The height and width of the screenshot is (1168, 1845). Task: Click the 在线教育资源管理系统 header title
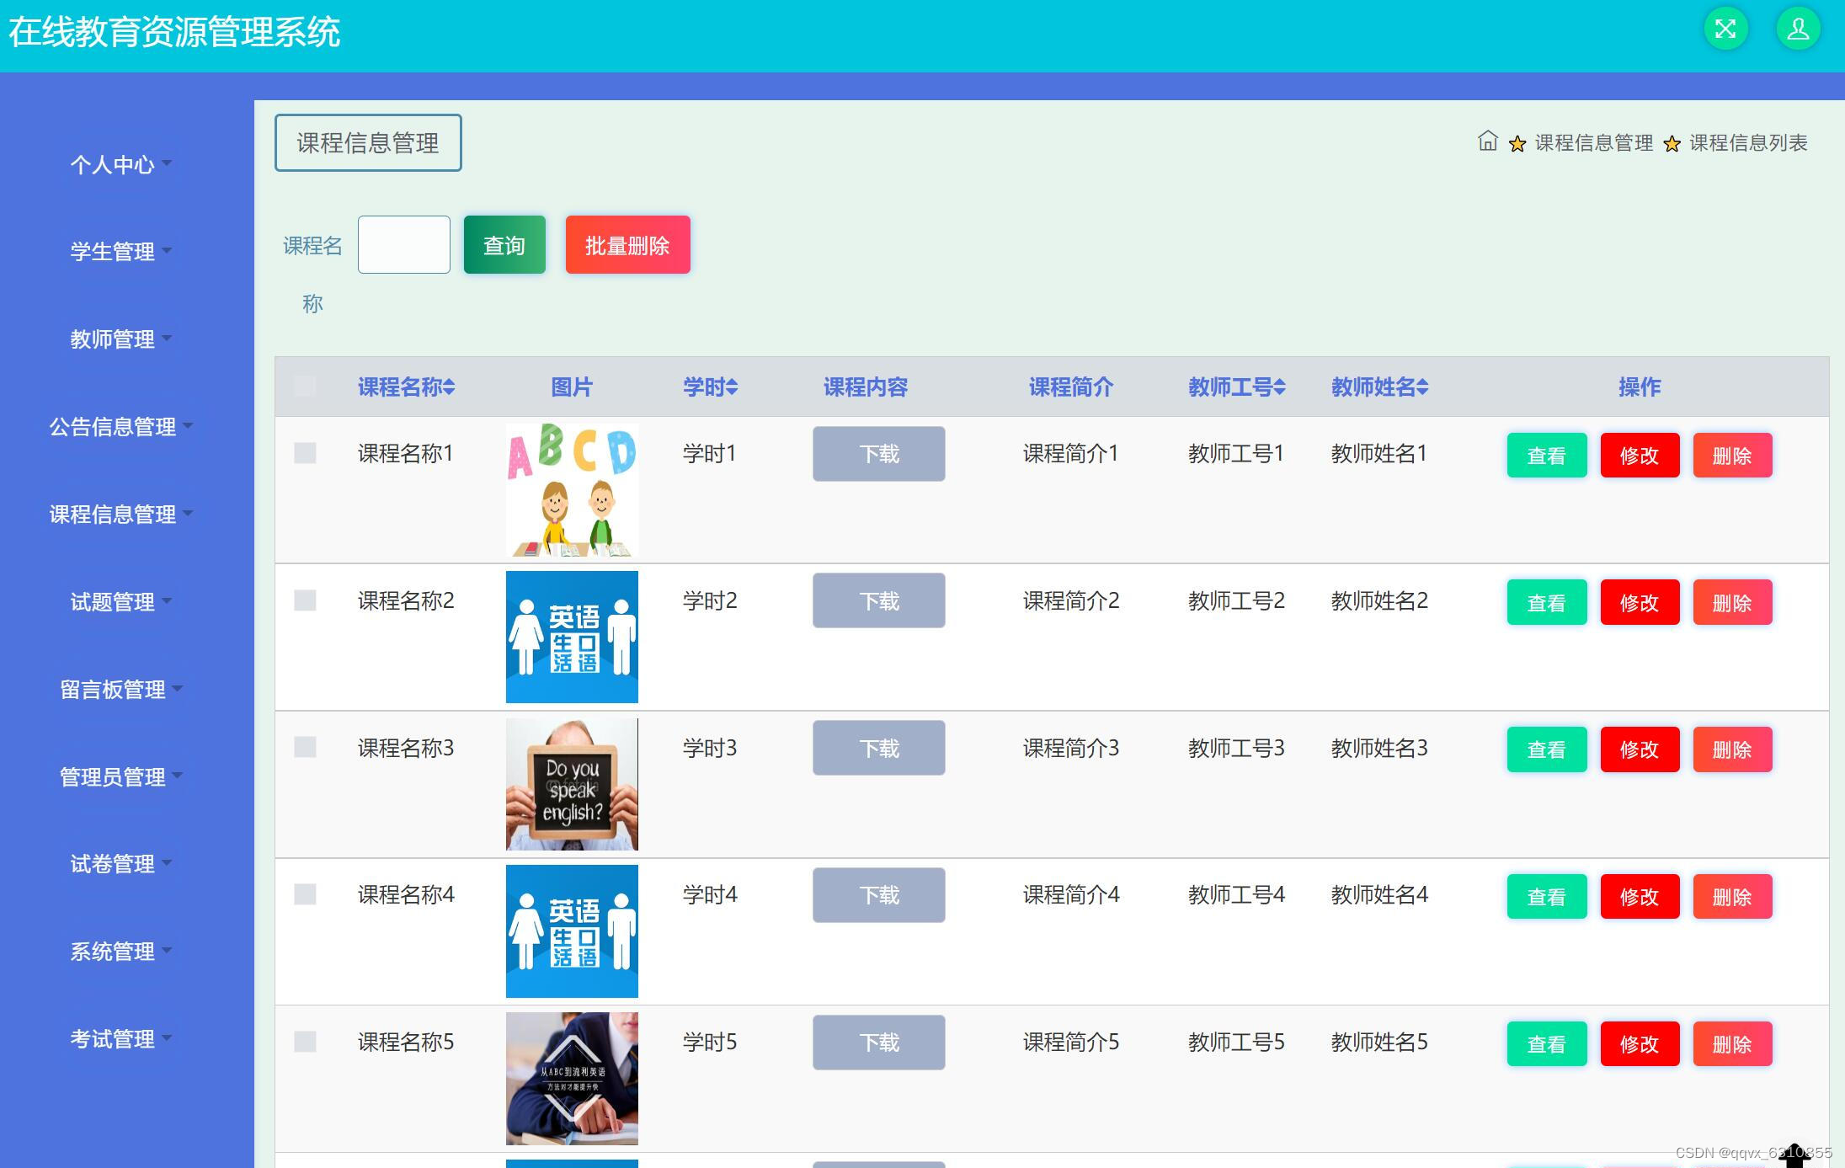(x=174, y=32)
